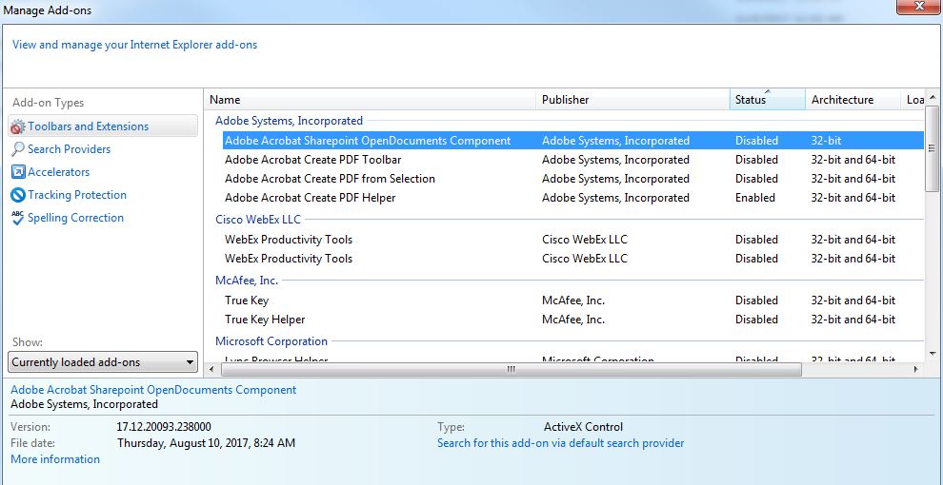943x485 pixels.
Task: Sort add-ons by the Name column header
Action: tap(371, 100)
